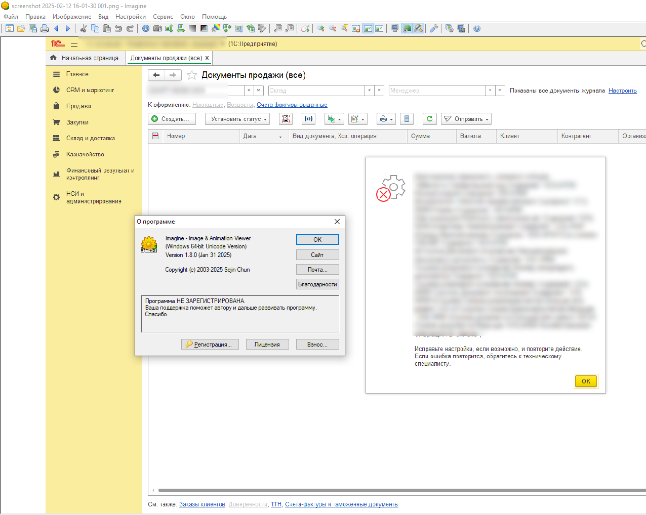Click the horizontal scrollbar under documents table

[402, 490]
